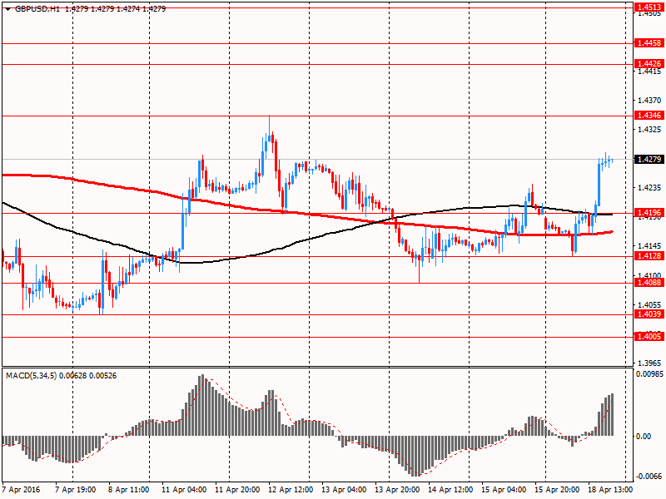Click the 13 Apr 04:00 time label
Screen dimensions: 666x499
(344, 490)
